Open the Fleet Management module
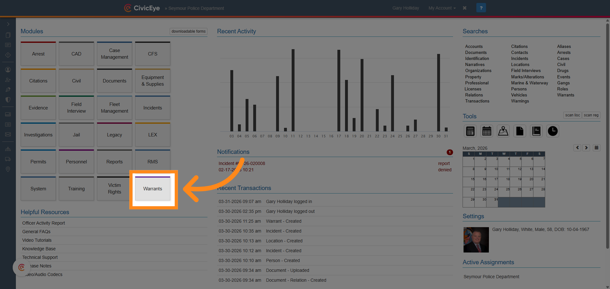The image size is (610, 289). [x=115, y=108]
